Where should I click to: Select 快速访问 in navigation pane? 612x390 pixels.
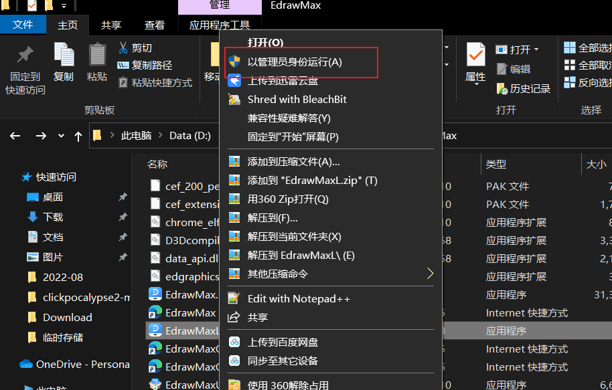click(x=49, y=177)
